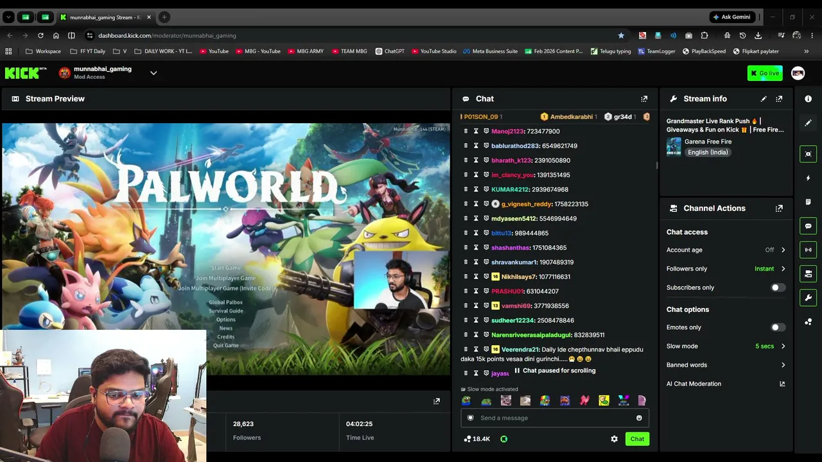Image resolution: width=822 pixels, height=462 pixels.
Task: Resume chat via Chat paused for scrolling banner
Action: (x=555, y=371)
